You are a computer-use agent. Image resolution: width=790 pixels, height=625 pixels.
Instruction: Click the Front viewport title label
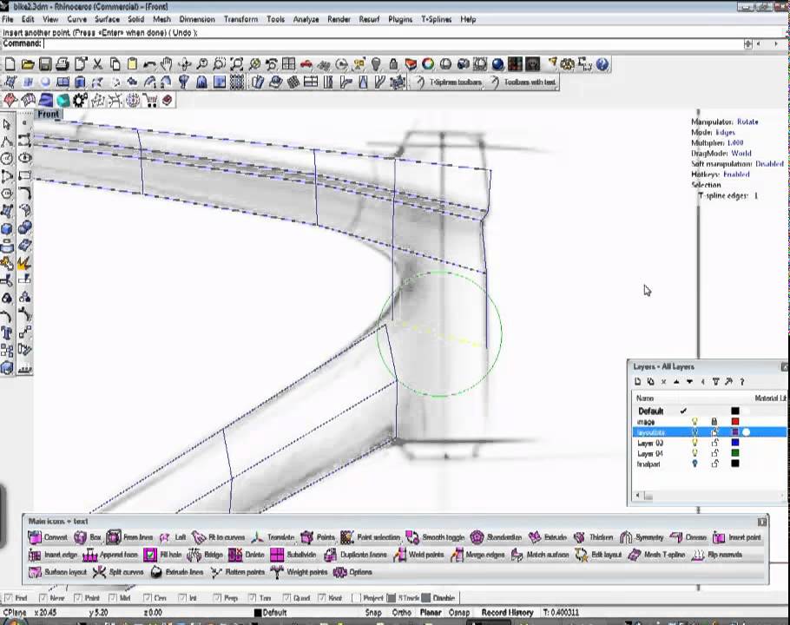pyautogui.click(x=49, y=115)
